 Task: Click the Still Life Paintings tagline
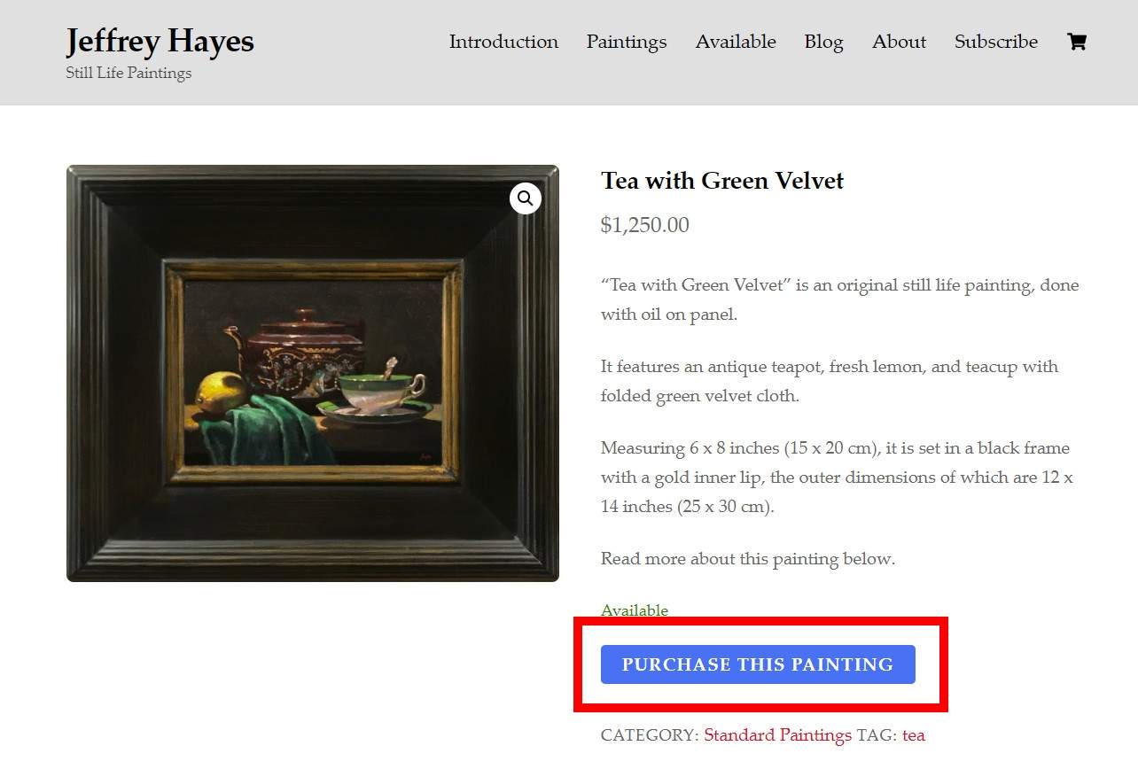click(x=129, y=73)
